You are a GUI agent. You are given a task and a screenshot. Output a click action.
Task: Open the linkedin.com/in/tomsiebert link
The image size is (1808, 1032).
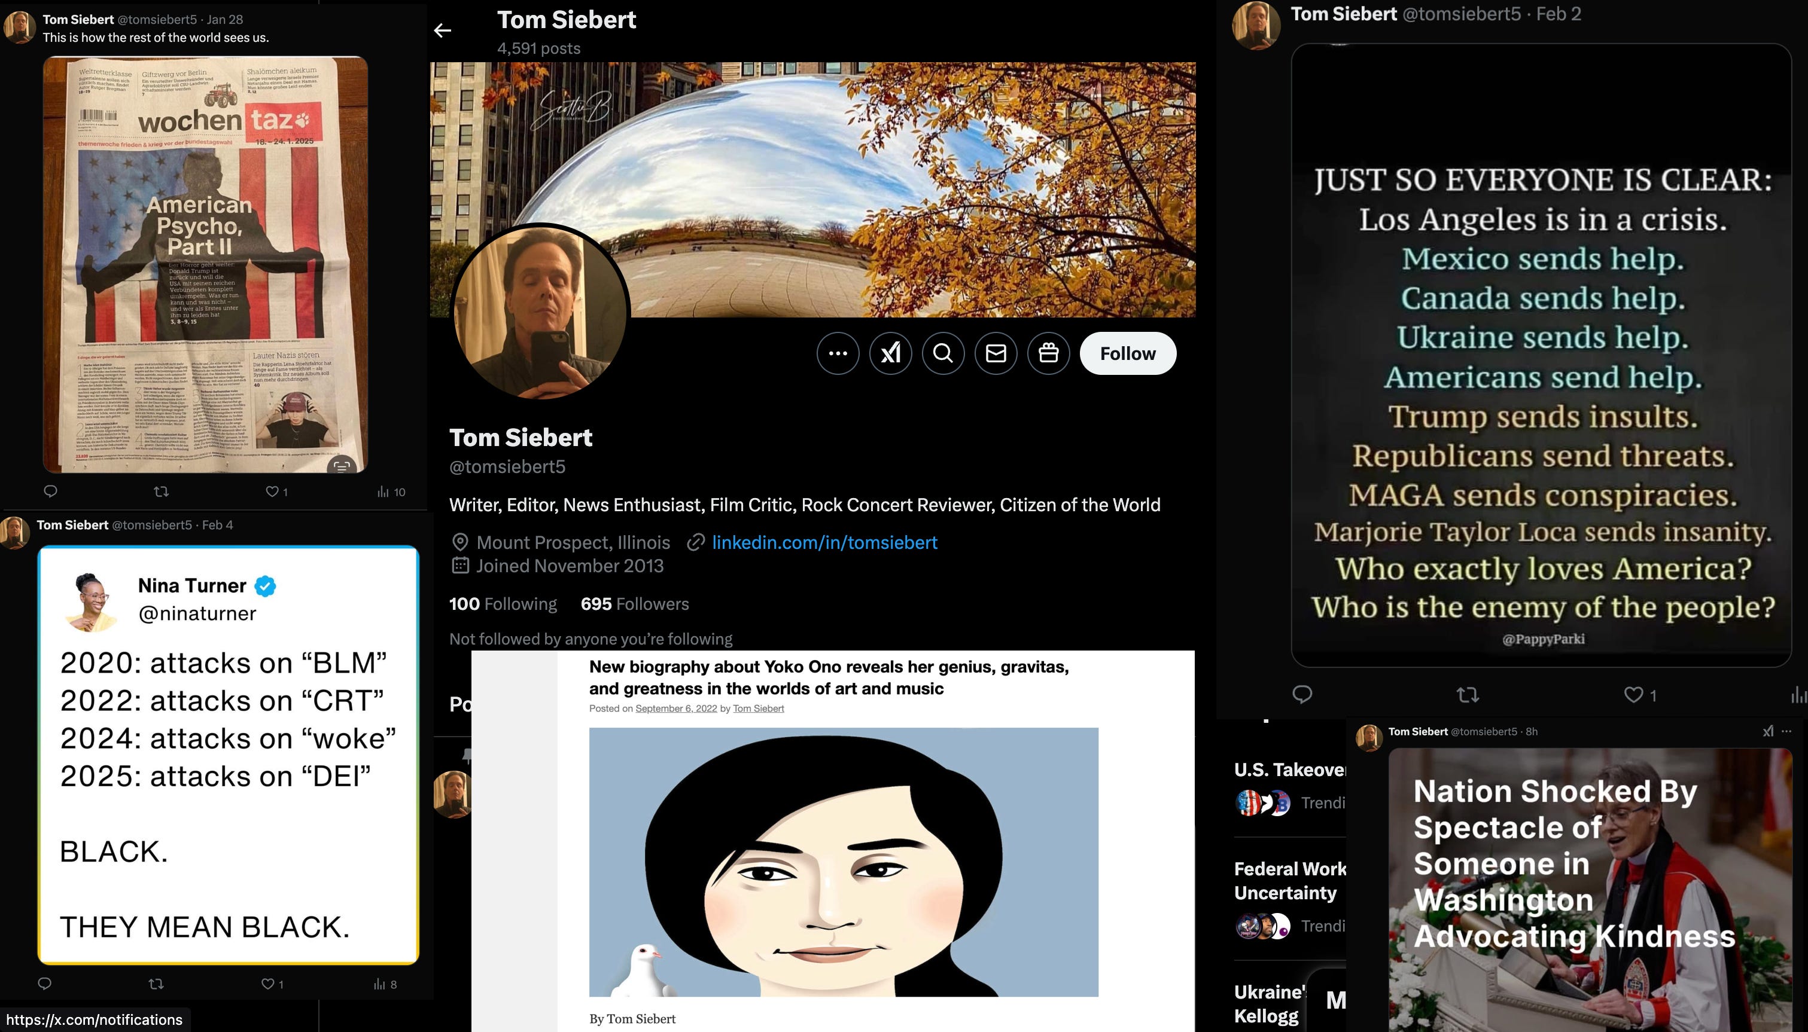[824, 542]
